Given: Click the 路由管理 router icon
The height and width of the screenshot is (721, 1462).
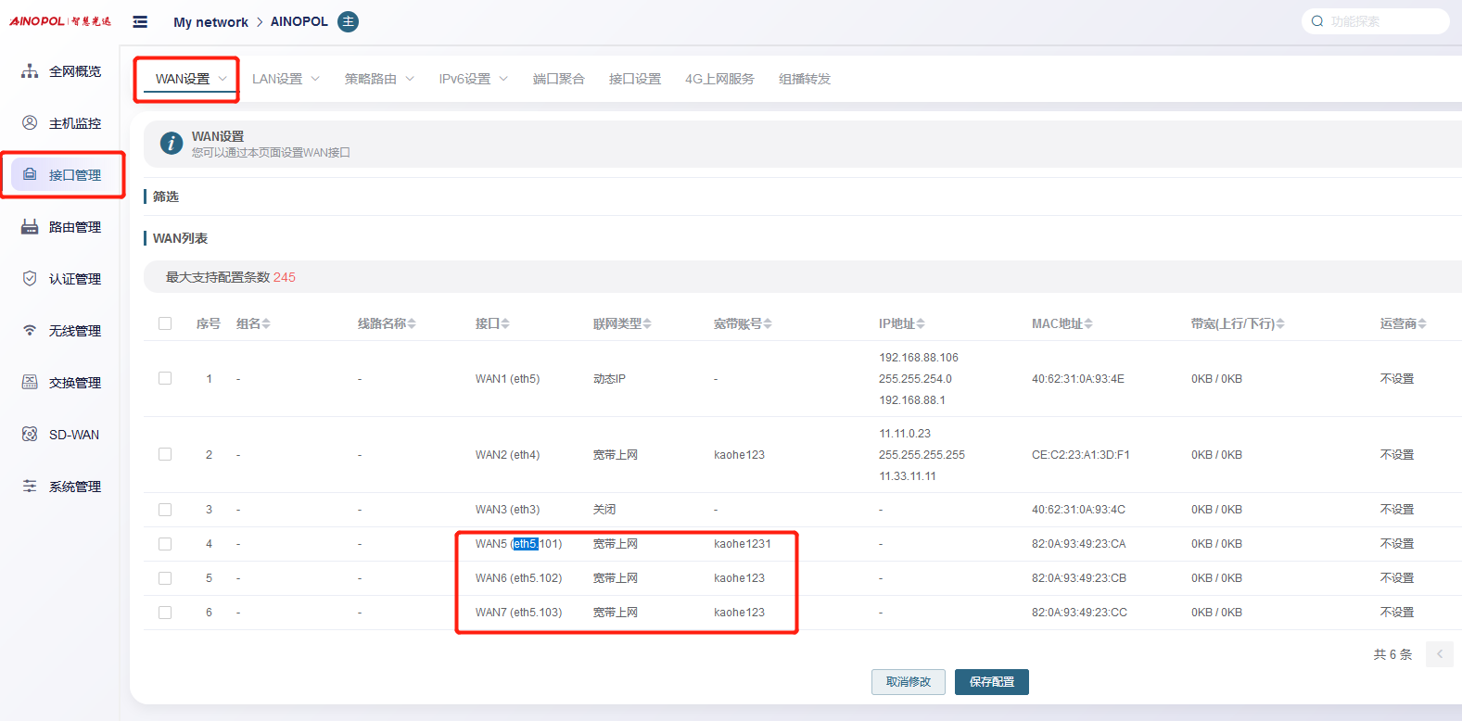Looking at the screenshot, I should (x=30, y=227).
